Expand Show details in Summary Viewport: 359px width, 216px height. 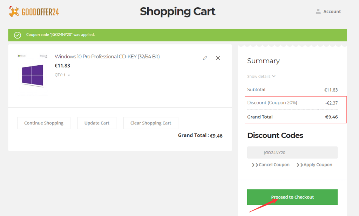261,76
